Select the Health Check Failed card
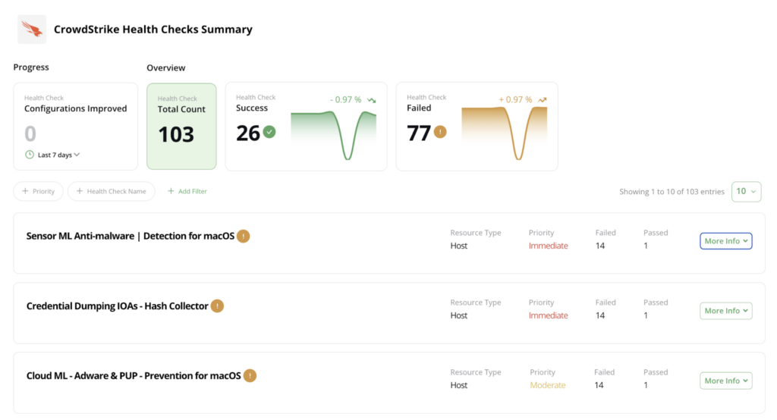The image size is (777, 420). click(x=477, y=127)
